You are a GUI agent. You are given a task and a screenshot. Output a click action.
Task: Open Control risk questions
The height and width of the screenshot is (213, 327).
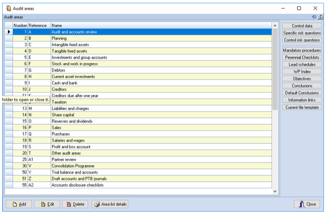pyautogui.click(x=302, y=40)
